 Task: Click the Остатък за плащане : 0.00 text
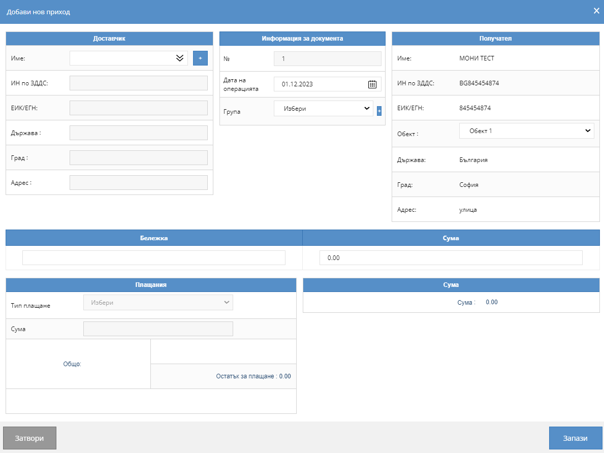point(253,376)
